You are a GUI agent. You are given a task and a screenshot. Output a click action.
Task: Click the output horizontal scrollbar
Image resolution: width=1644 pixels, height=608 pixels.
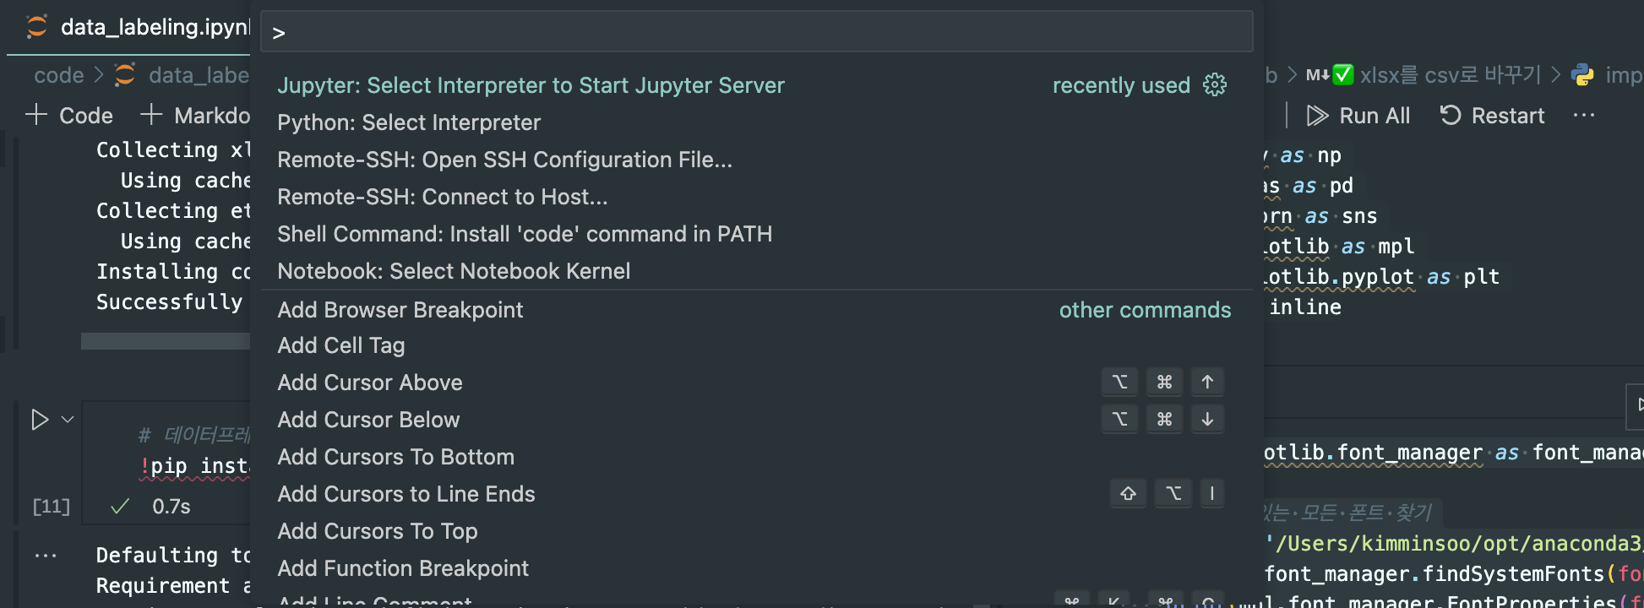coord(166,341)
